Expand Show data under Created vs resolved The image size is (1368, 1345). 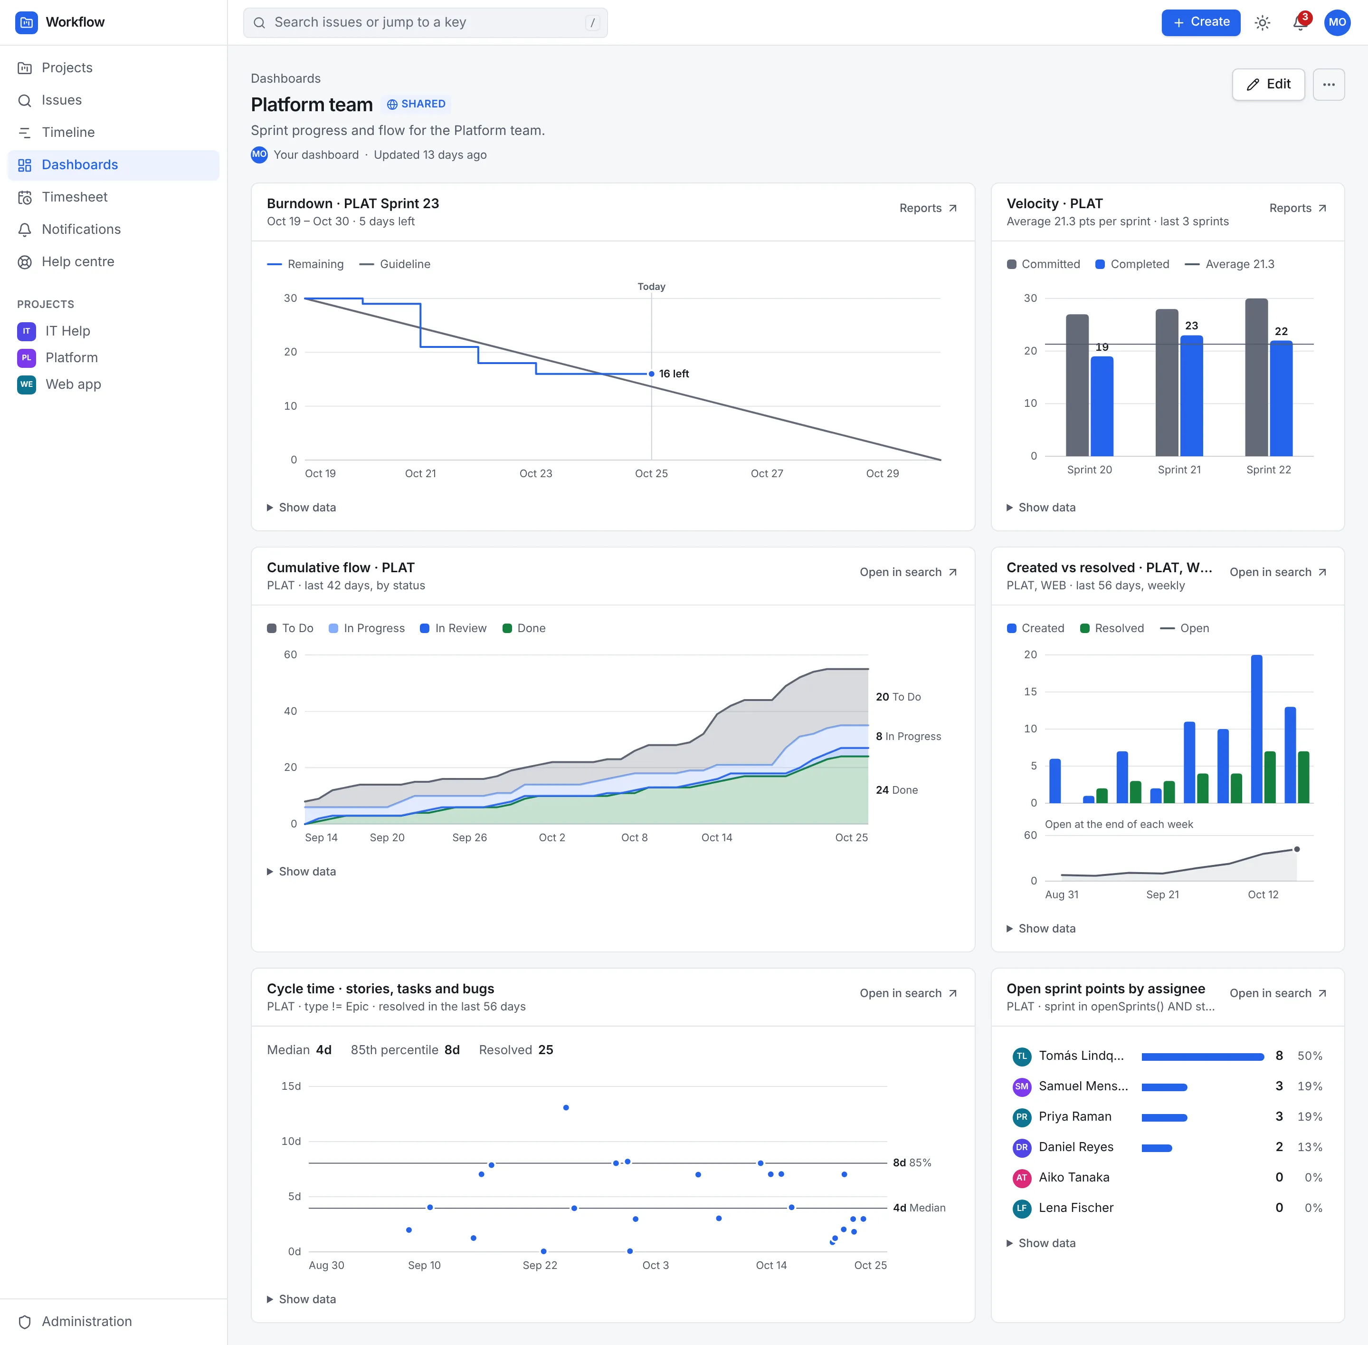point(1041,929)
